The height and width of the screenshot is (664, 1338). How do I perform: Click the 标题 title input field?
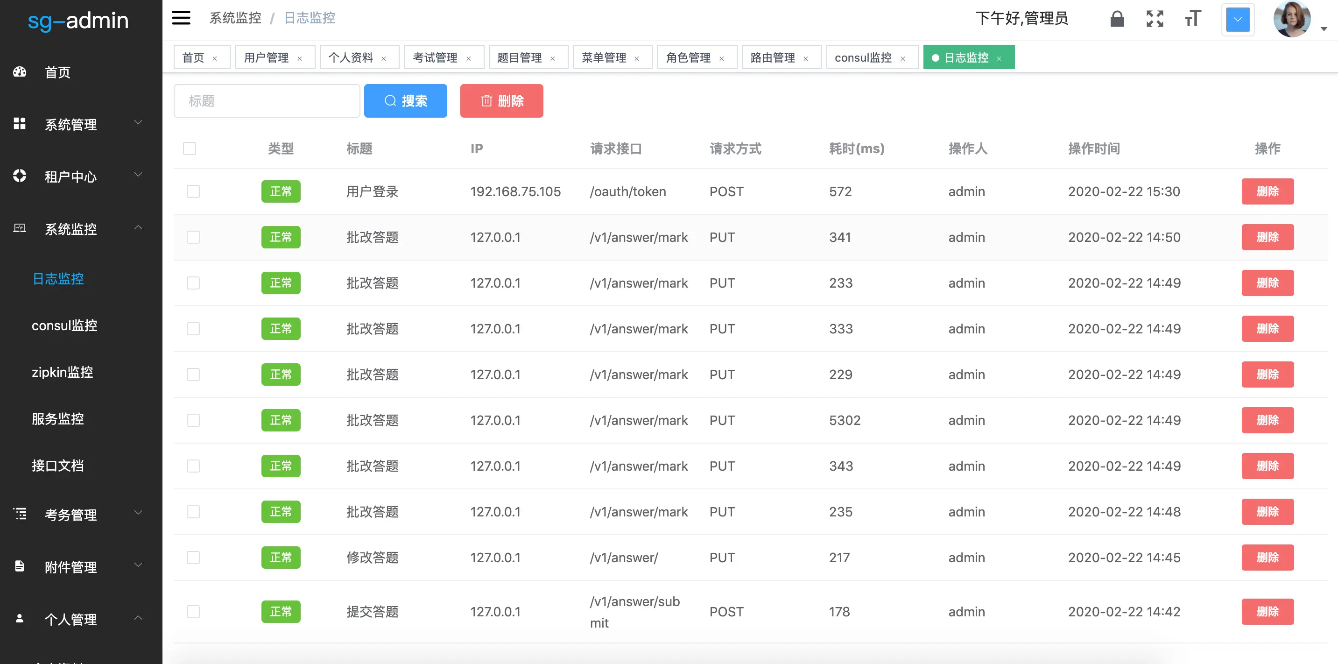click(x=267, y=100)
